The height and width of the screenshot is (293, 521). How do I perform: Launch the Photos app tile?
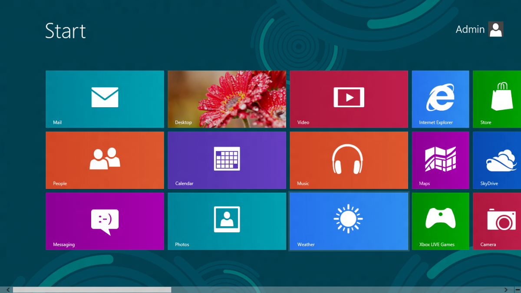[227, 221]
